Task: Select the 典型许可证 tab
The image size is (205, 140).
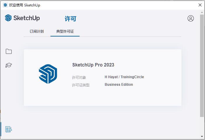Action: click(65, 32)
